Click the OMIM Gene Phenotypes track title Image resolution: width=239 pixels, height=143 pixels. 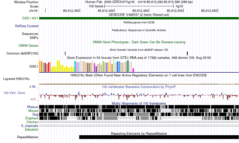point(139,42)
